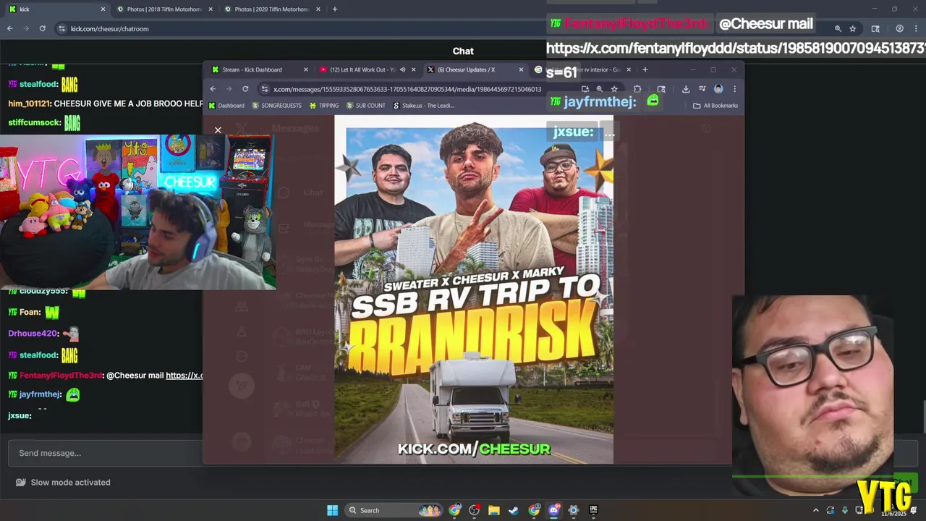The width and height of the screenshot is (926, 521).
Task: Bookmark the x.com page with star icon
Action: (x=614, y=89)
